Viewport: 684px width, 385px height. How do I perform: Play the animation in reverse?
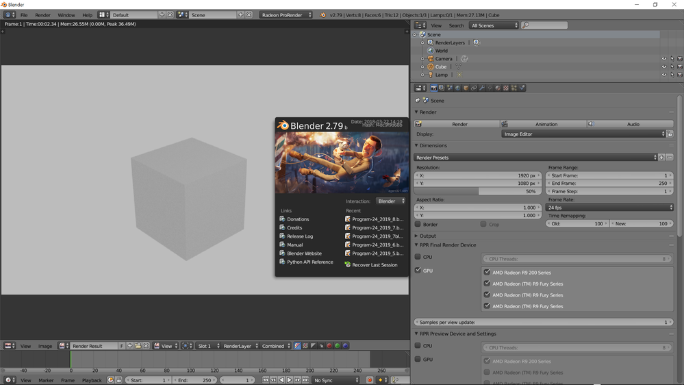(x=281, y=380)
